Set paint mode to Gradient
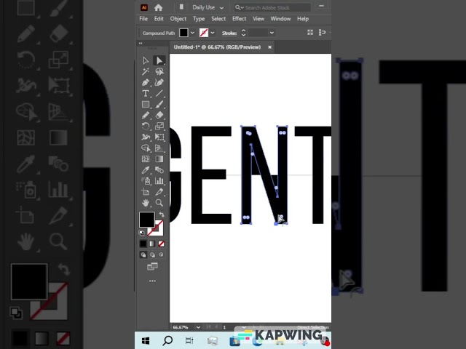This screenshot has width=466, height=349. (152, 244)
